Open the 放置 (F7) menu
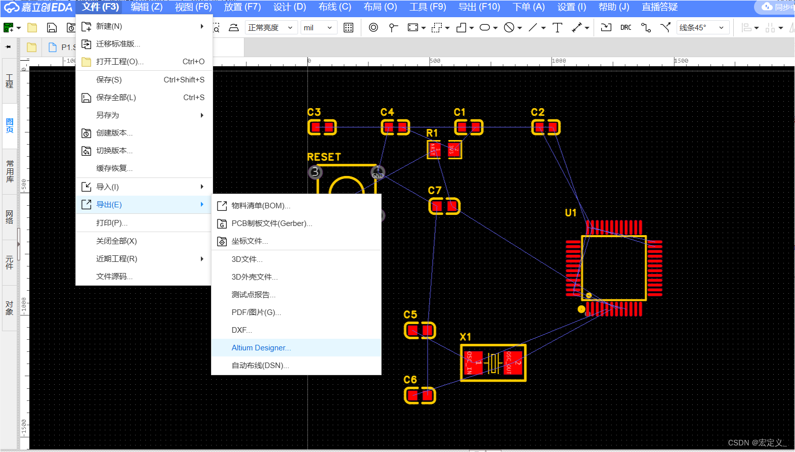Screen dimensions: 795x452 (242, 7)
